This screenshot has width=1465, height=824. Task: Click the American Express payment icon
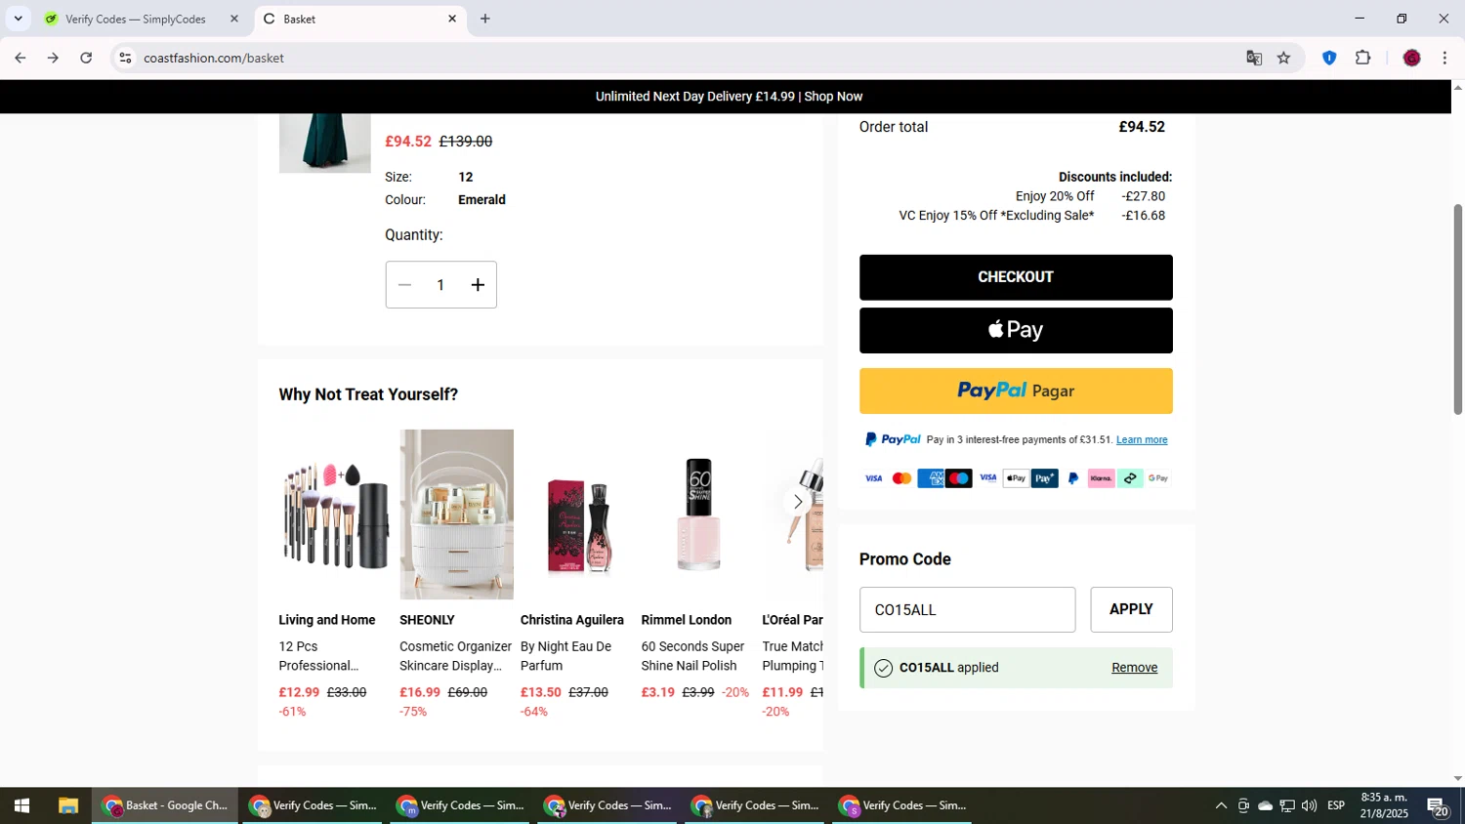tap(931, 478)
